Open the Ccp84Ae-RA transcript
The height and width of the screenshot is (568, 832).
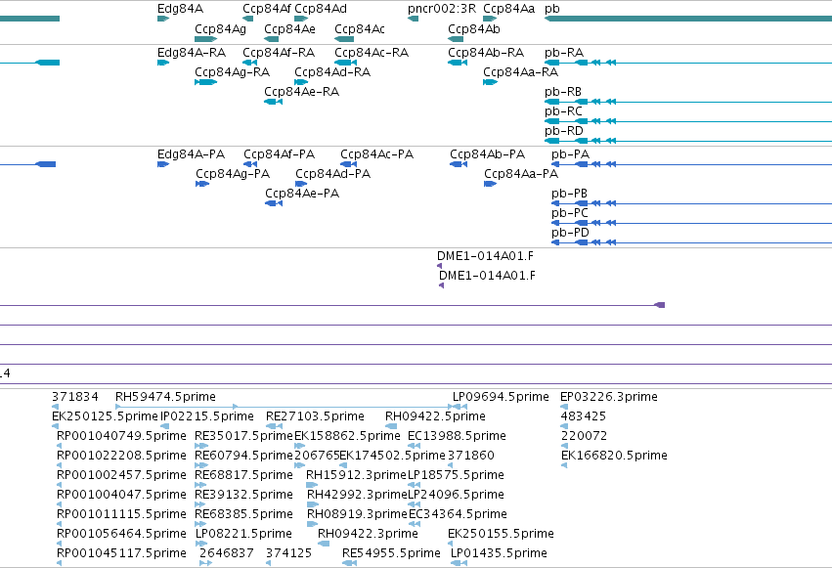[301, 92]
